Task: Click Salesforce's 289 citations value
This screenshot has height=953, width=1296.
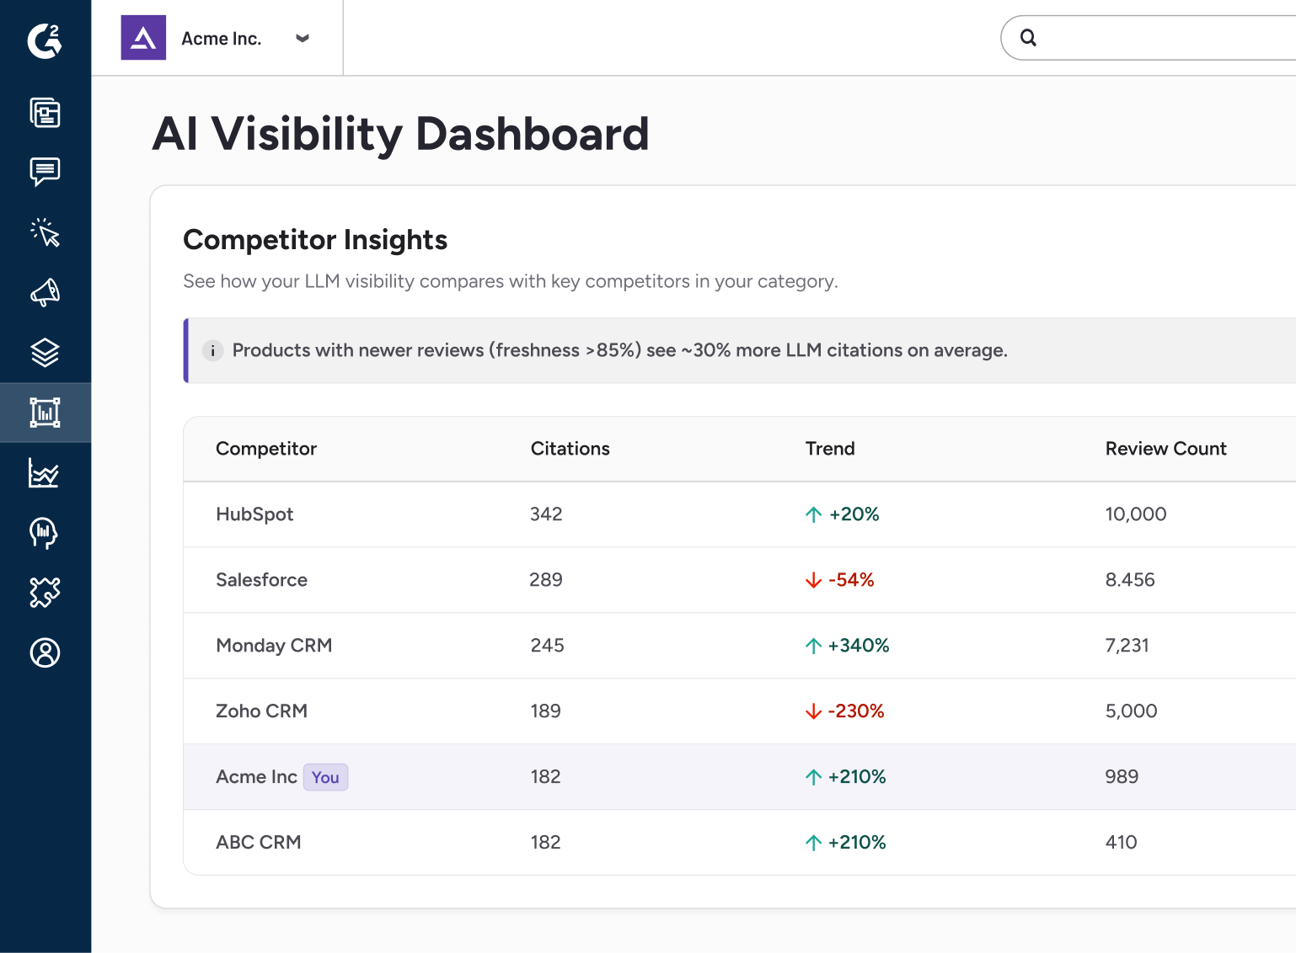Action: (546, 580)
